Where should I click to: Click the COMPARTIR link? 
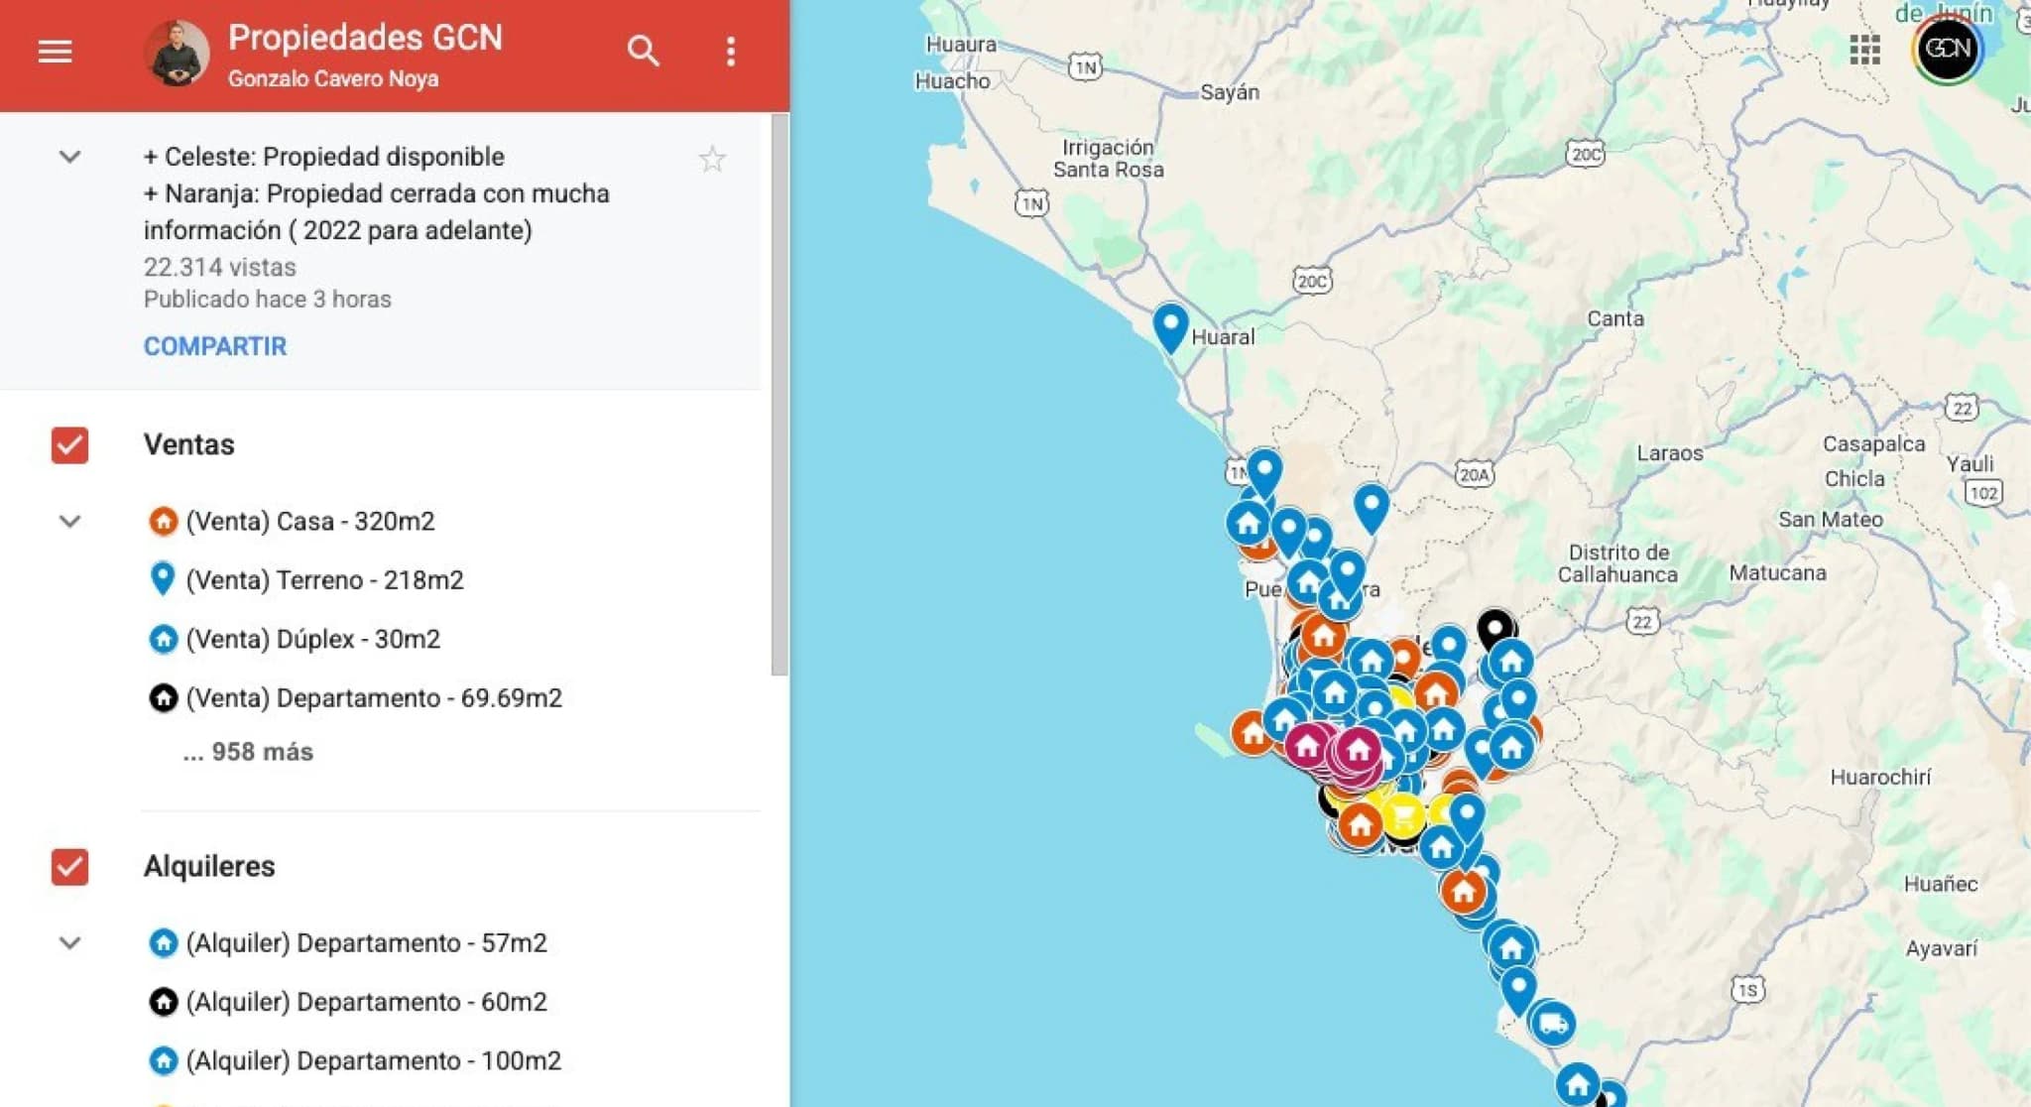214,345
